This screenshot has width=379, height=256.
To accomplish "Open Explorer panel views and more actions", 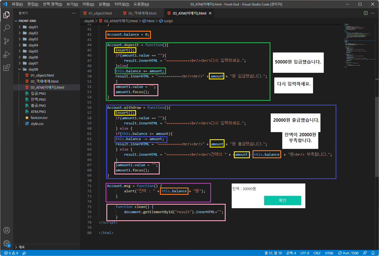I will click(73, 13).
